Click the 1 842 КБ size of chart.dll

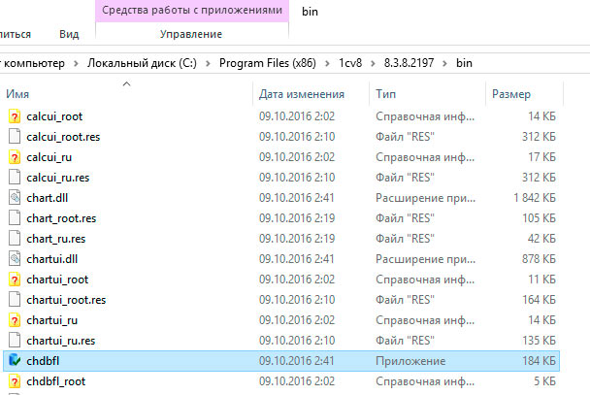coord(535,198)
